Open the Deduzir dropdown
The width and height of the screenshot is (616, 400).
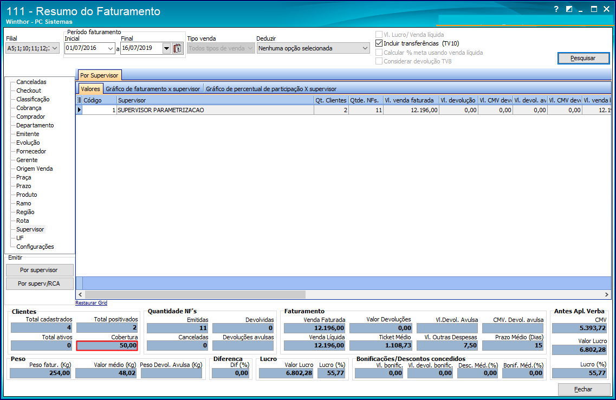(365, 48)
